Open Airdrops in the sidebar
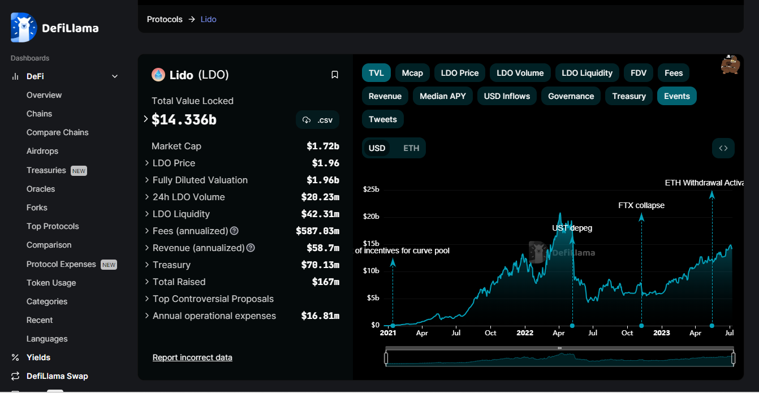Viewport: 759px width, 393px height. coord(42,151)
